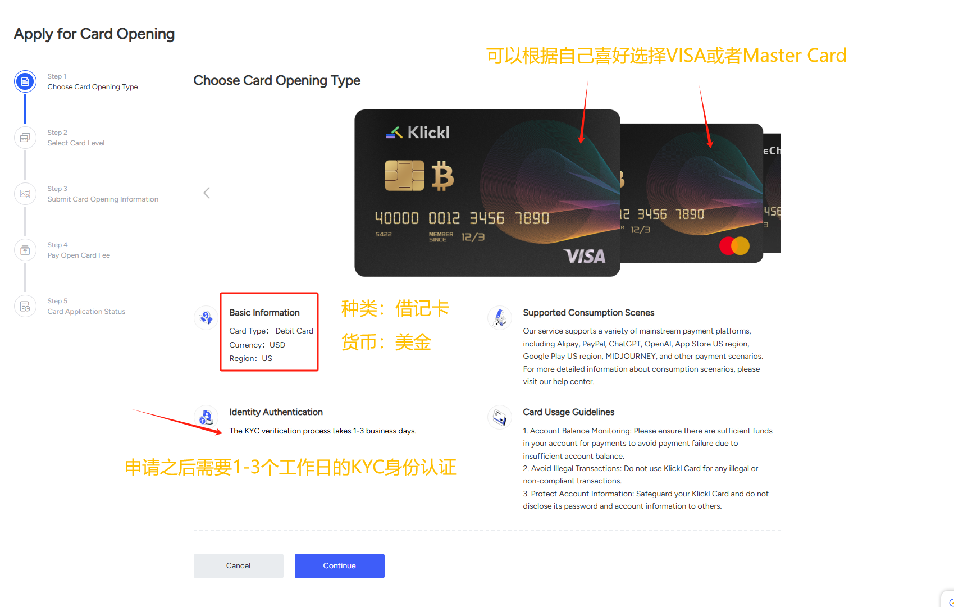Image resolution: width=954 pixels, height=607 pixels.
Task: Select the Klickl VISA card
Action: pos(487,193)
